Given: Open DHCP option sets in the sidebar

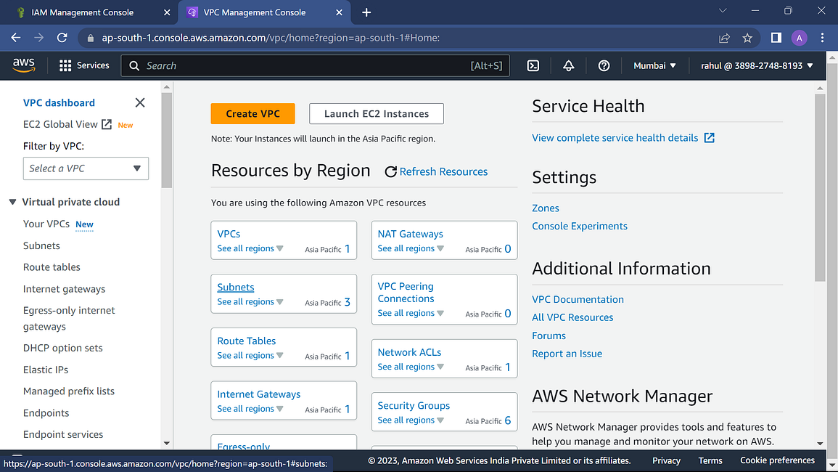Looking at the screenshot, I should [62, 348].
